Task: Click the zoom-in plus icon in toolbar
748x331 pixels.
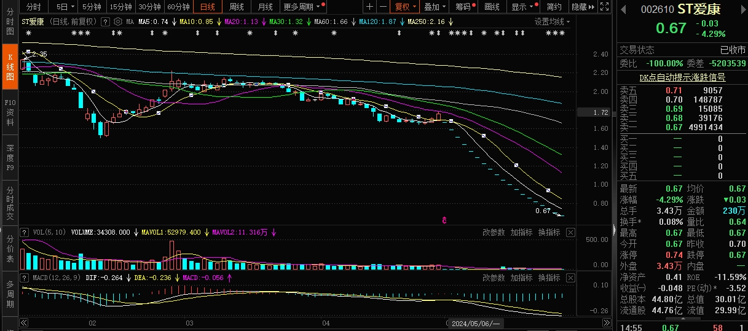Action: click(369, 7)
